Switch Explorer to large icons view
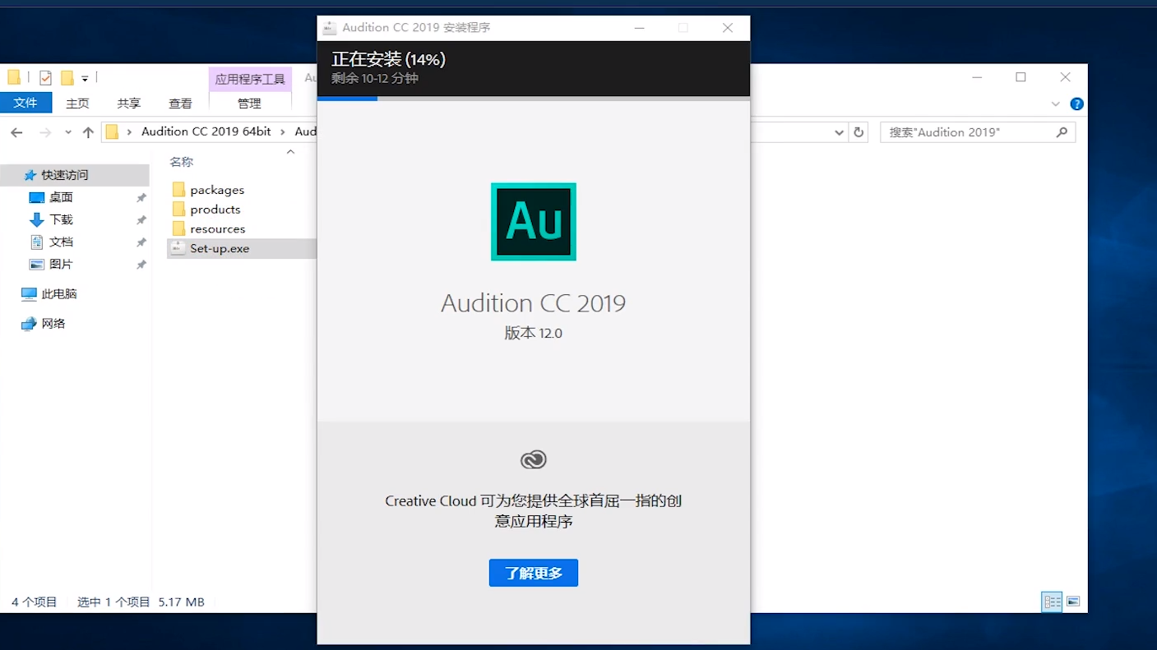 1073,602
